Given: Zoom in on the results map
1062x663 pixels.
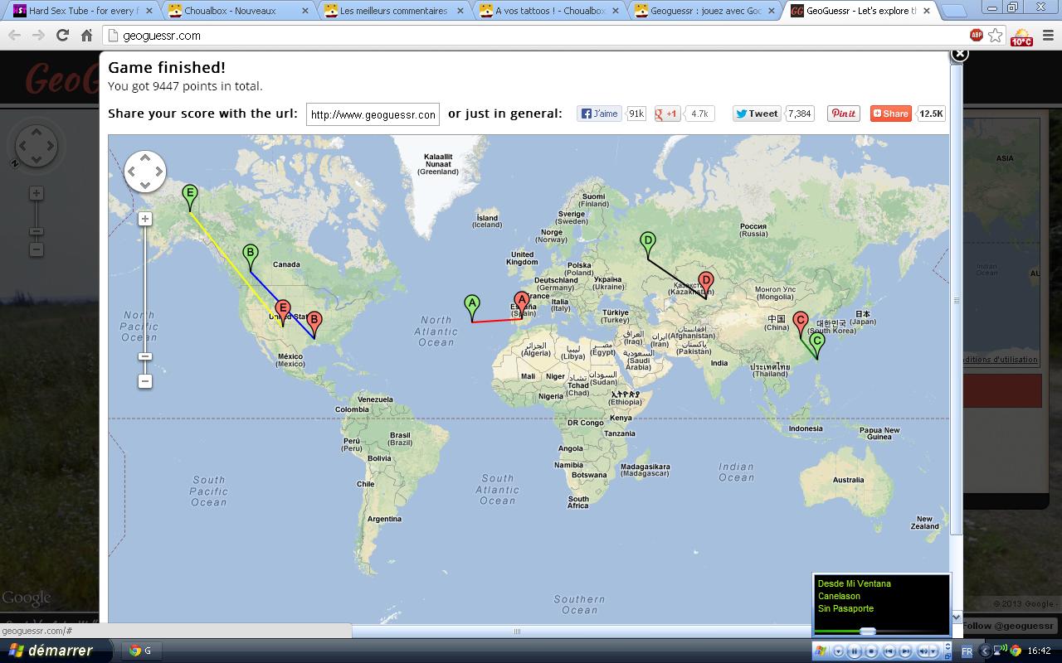Looking at the screenshot, I should click(x=145, y=219).
